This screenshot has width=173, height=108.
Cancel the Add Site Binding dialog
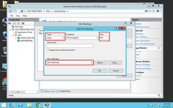pos(116,71)
